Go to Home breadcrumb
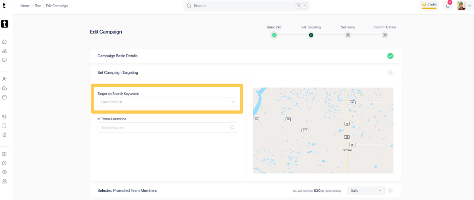The image size is (474, 200). pos(25,6)
